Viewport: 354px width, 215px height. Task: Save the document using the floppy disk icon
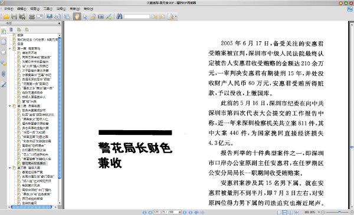tap(14, 16)
